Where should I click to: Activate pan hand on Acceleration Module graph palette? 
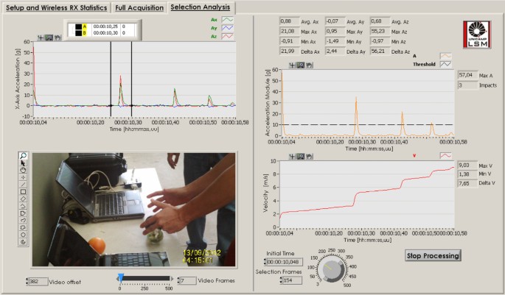tap(309, 65)
